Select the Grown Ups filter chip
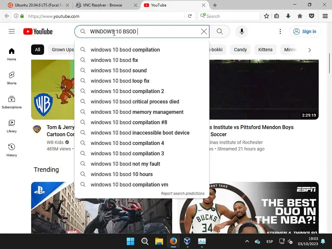332x249 pixels. tap(63, 50)
